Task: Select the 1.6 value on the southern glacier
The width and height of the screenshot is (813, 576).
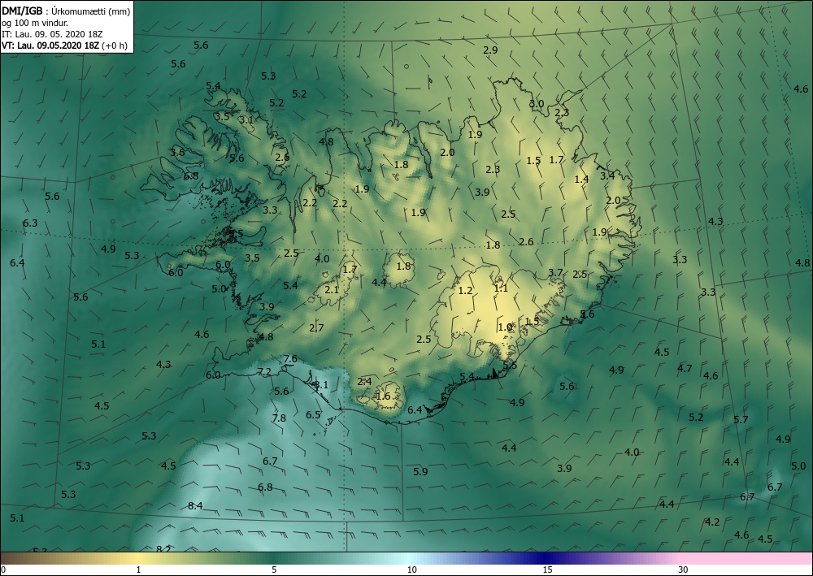Action: pyautogui.click(x=383, y=396)
